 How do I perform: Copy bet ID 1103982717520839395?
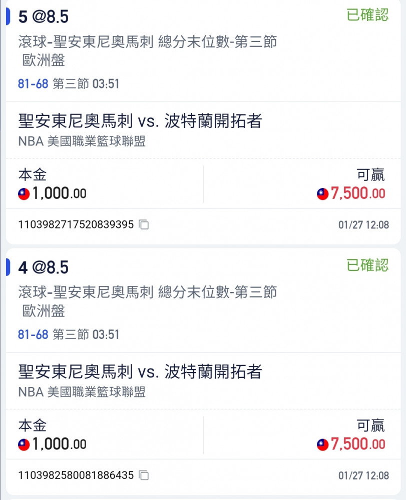[144, 224]
